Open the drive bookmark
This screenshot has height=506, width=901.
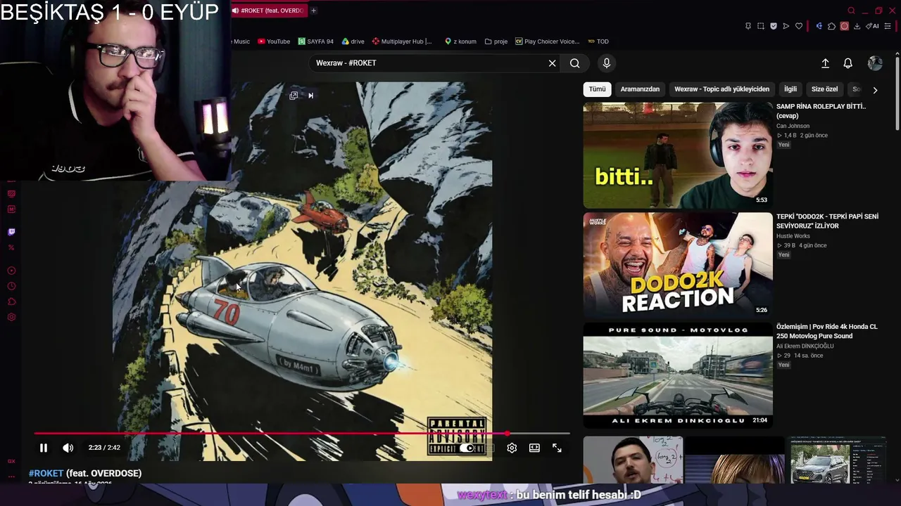(x=353, y=41)
